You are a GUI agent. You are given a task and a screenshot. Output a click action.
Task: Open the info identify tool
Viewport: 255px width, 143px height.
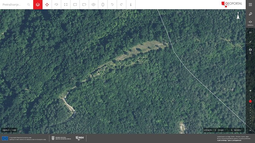[130, 4]
